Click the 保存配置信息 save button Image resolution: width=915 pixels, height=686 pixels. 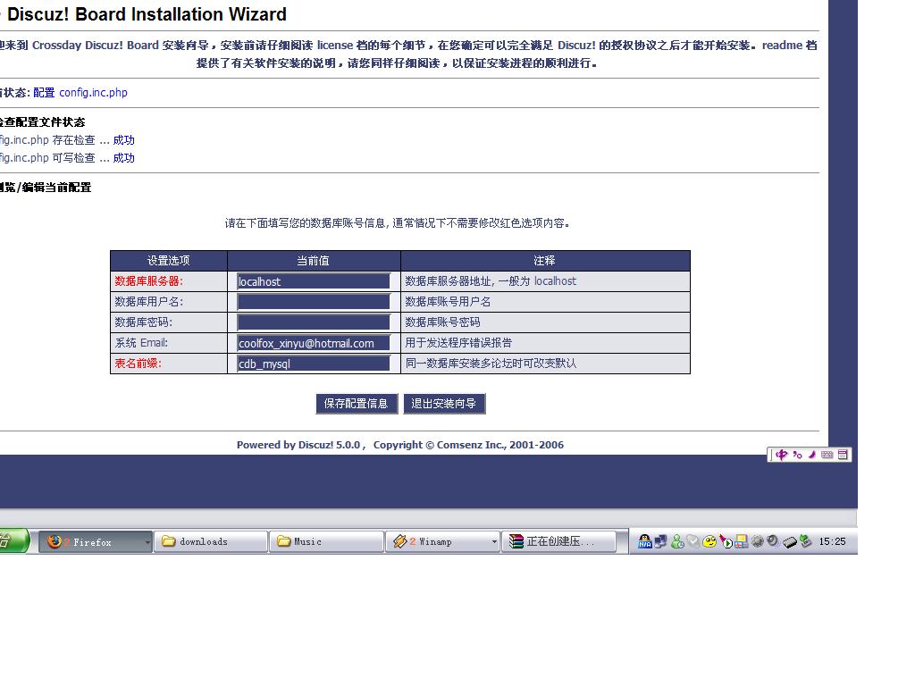[x=356, y=404]
